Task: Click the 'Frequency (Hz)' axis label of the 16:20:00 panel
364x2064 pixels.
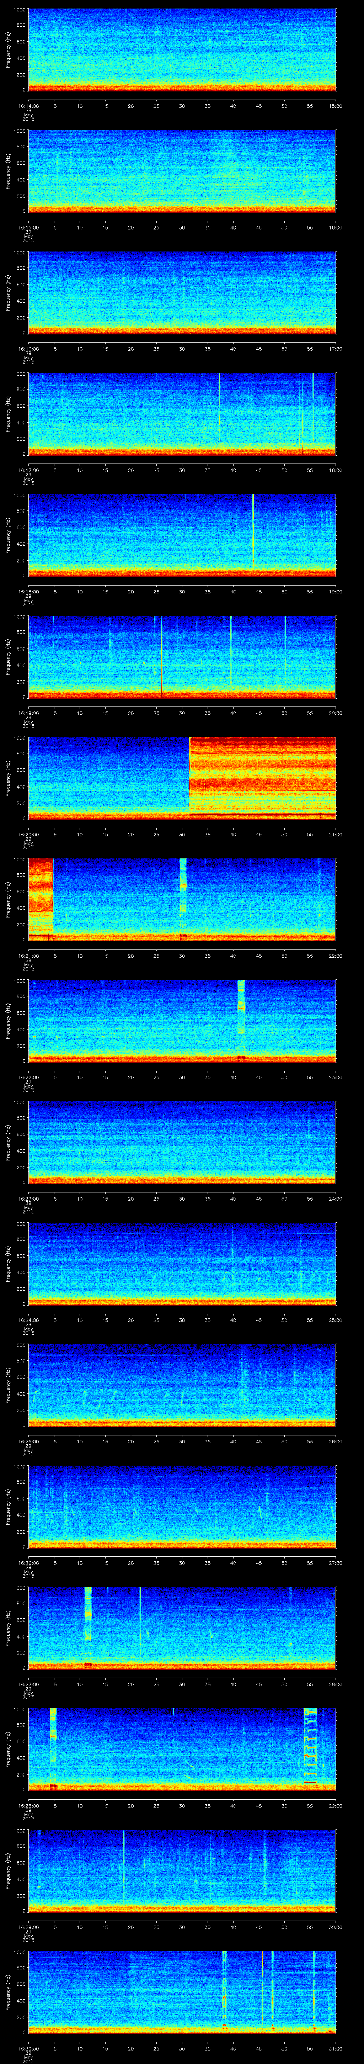Action: click(8, 778)
